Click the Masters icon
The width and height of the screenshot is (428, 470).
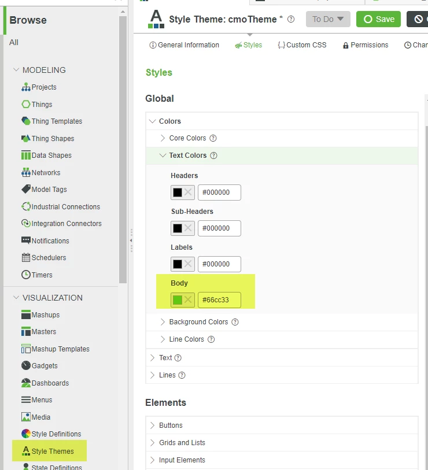pos(26,331)
